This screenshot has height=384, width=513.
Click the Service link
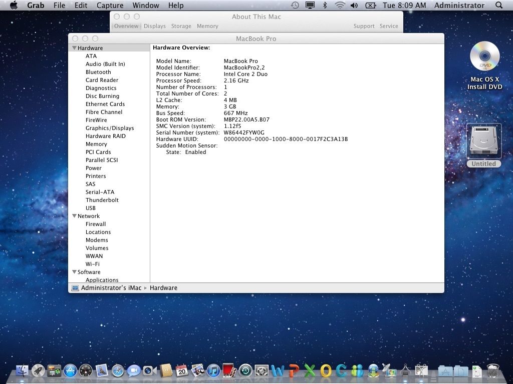pos(389,26)
